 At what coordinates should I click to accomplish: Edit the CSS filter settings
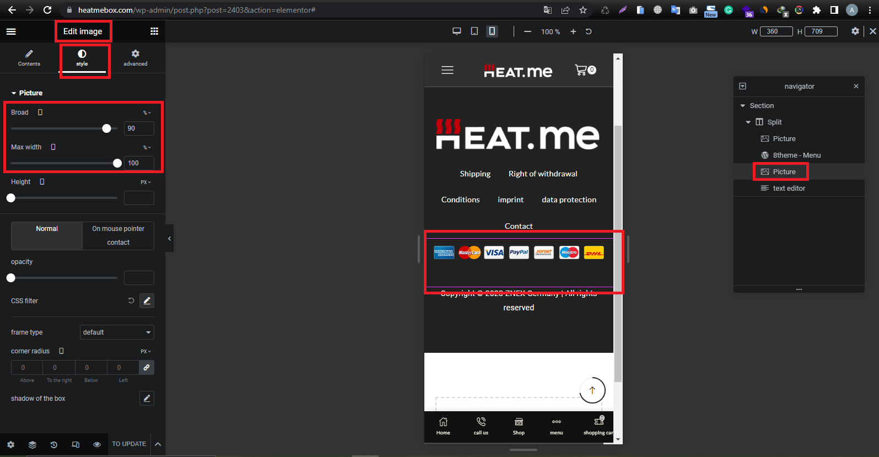point(147,300)
